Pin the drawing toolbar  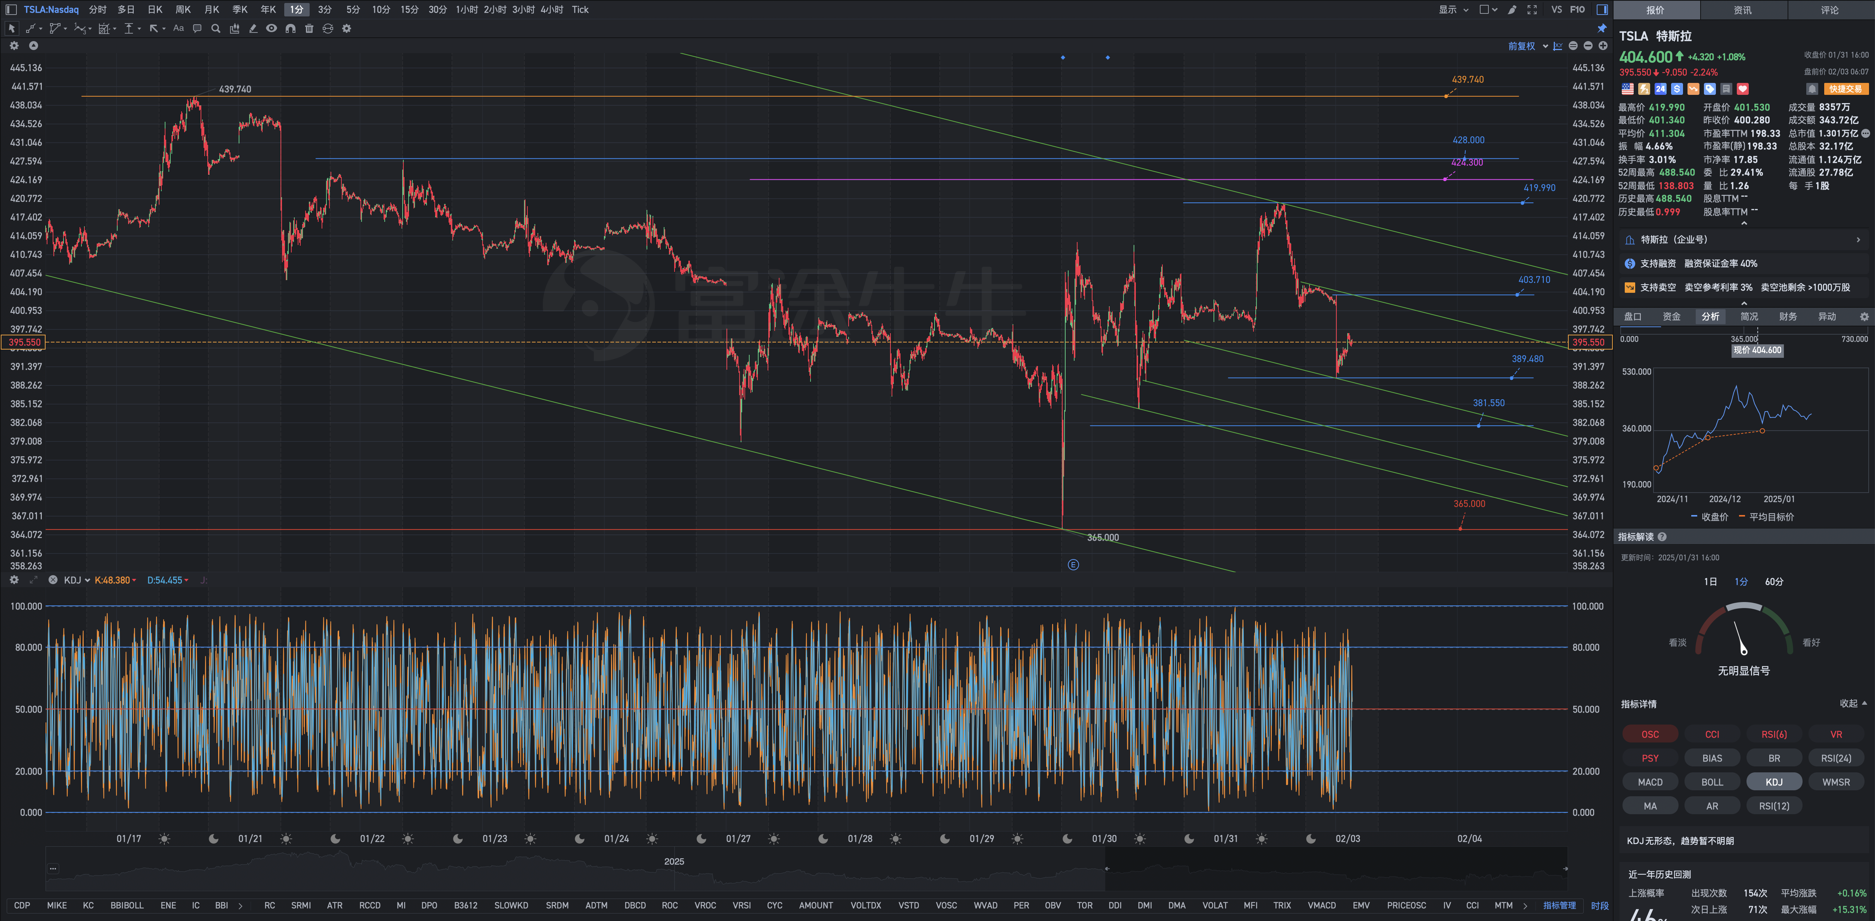(1602, 28)
